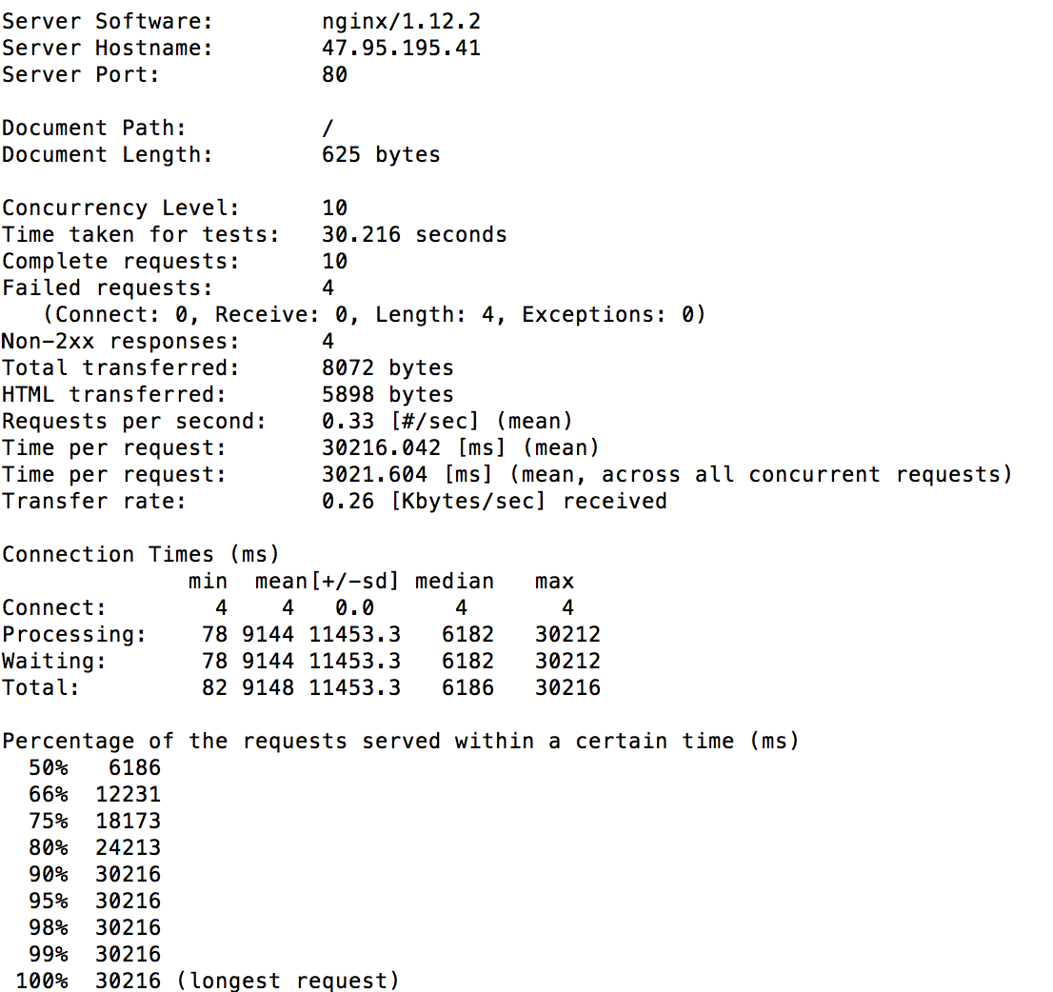1053x992 pixels.
Task: Select the median column header
Action: pos(454,581)
